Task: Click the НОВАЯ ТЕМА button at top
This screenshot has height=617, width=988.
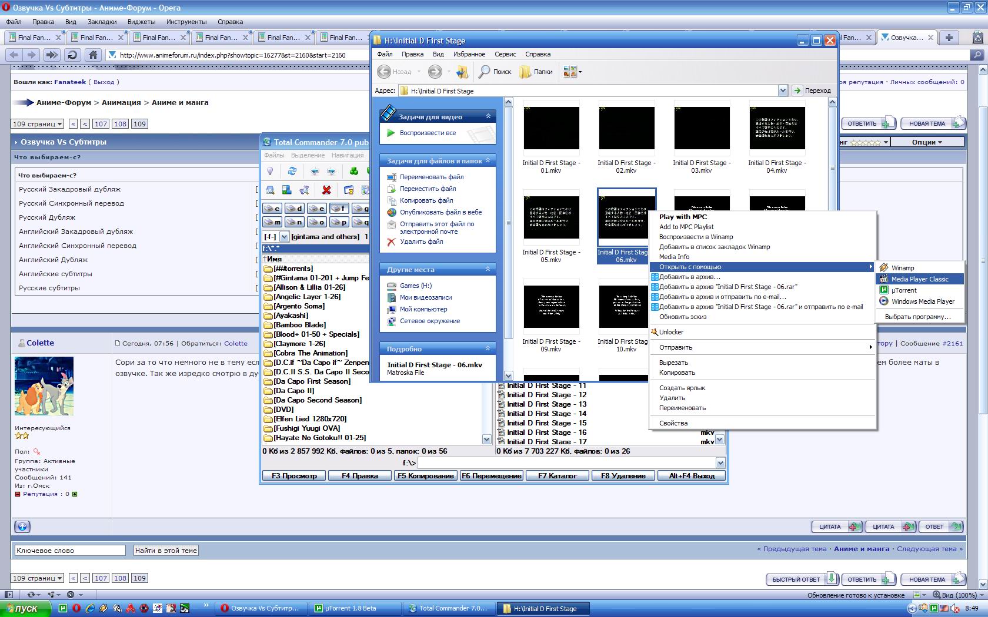Action: [933, 123]
